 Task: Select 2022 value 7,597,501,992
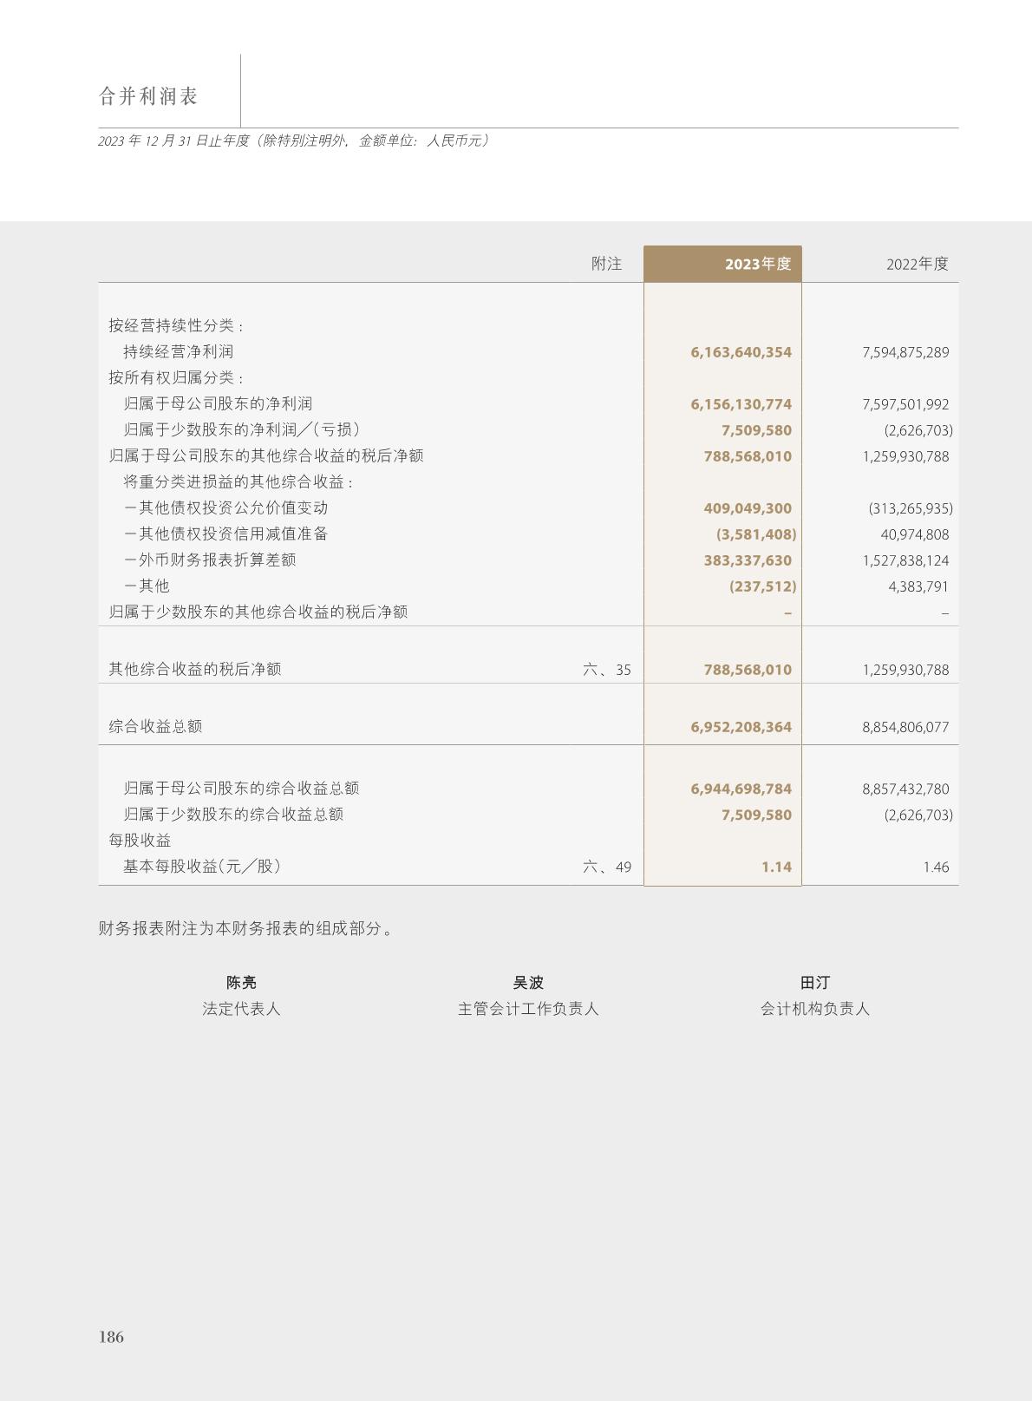tap(905, 404)
